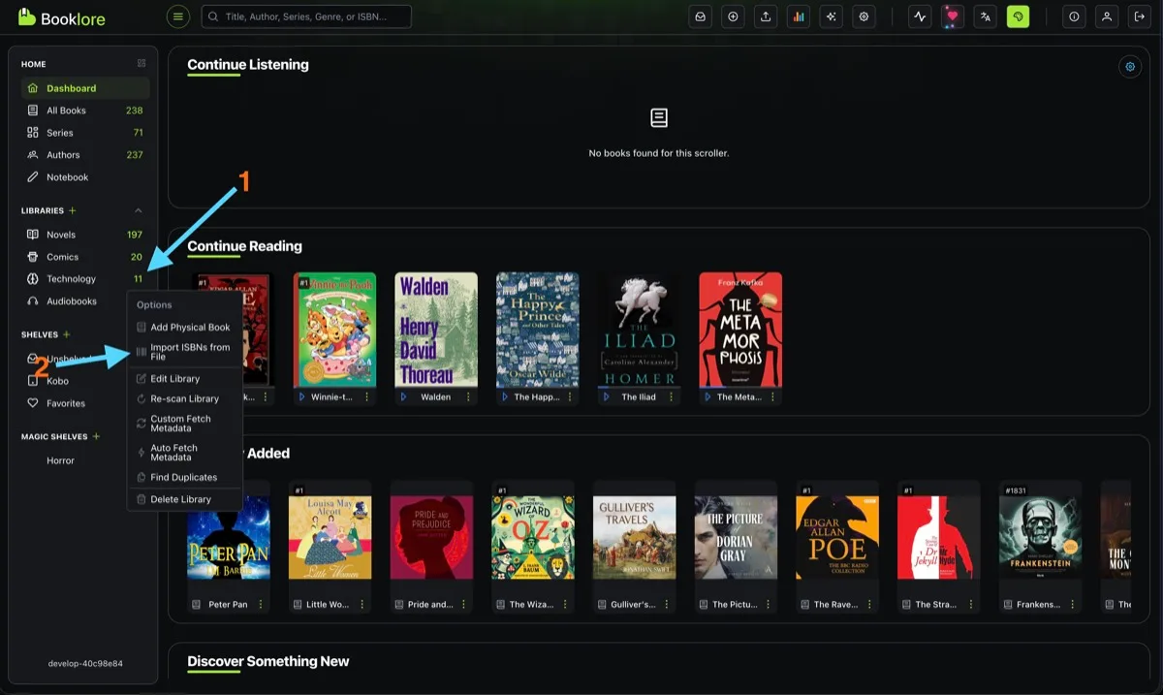Open the email envelope icon in top bar
The image size is (1163, 695).
click(x=700, y=16)
